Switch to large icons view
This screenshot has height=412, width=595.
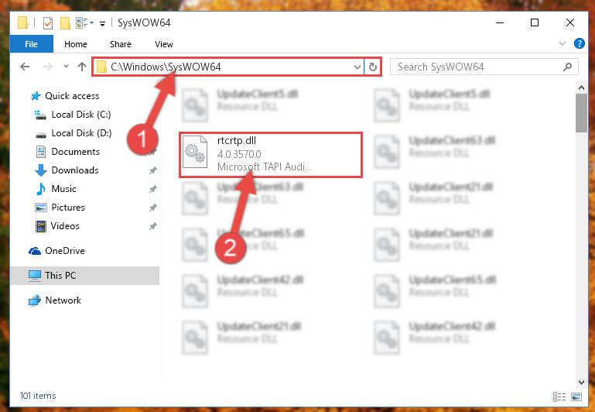coord(576,397)
